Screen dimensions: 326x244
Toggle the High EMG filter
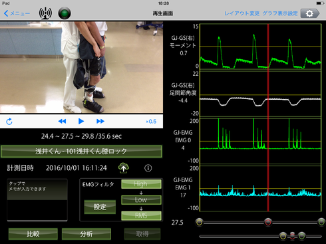tap(141, 184)
